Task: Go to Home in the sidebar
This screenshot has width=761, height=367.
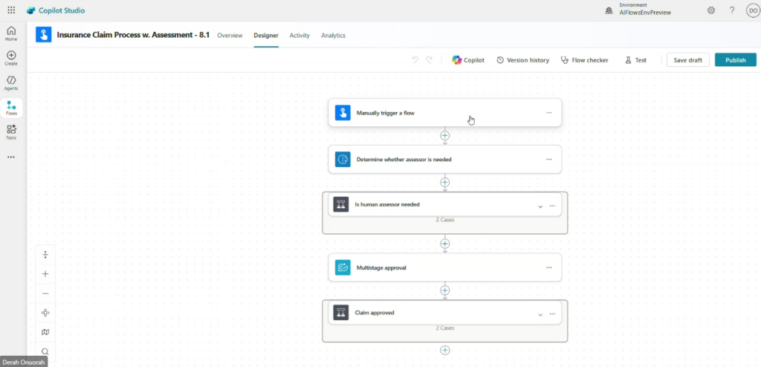Action: click(11, 33)
